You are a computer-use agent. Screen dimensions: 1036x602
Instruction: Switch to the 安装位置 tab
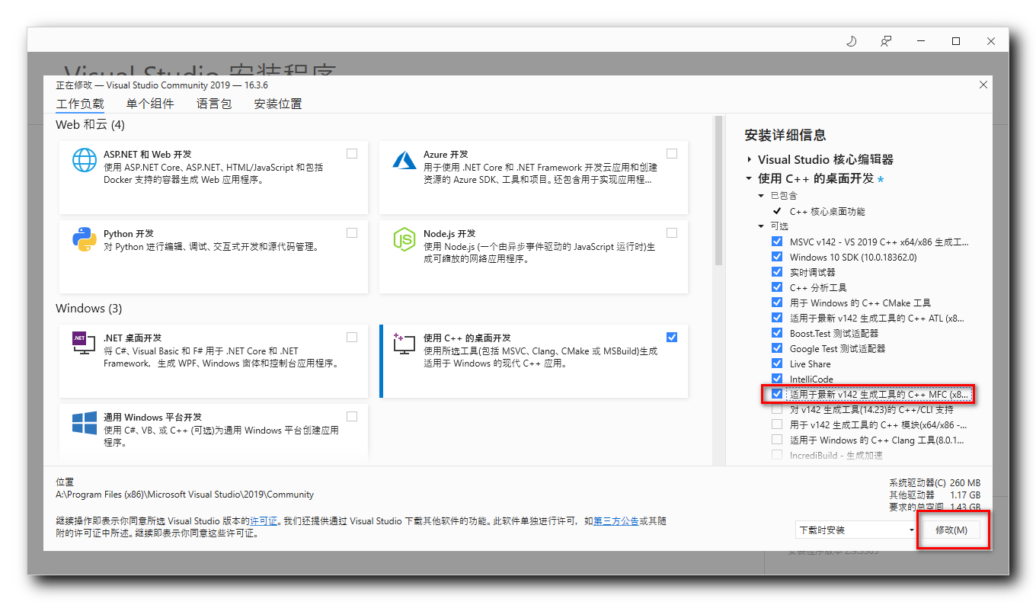click(x=278, y=104)
